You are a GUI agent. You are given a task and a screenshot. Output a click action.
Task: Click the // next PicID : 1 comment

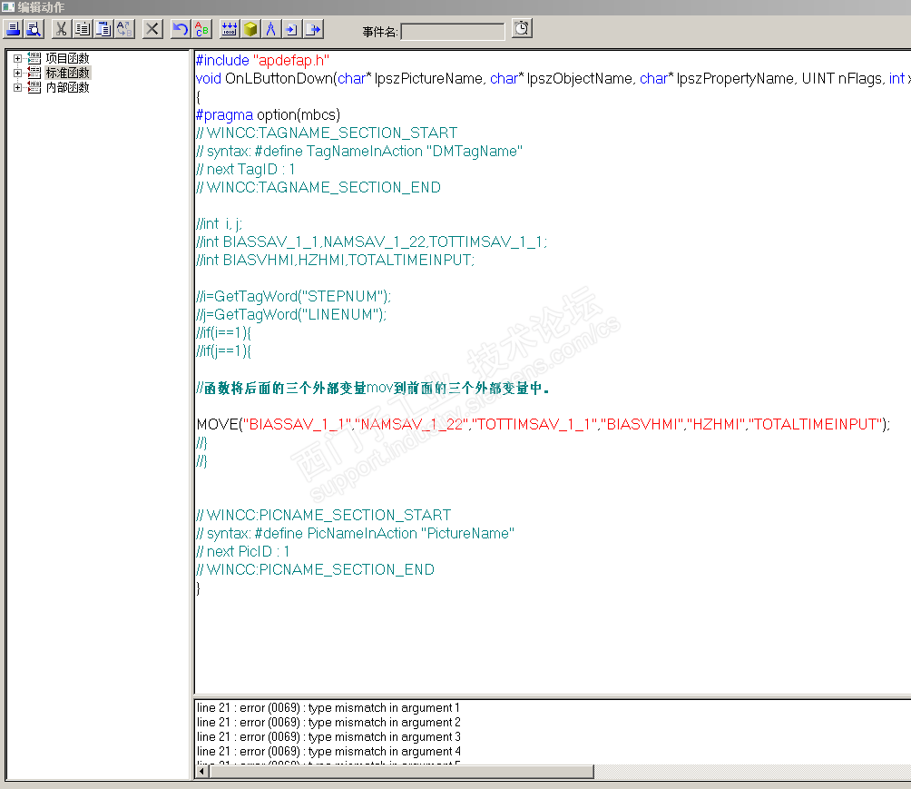[x=243, y=551]
